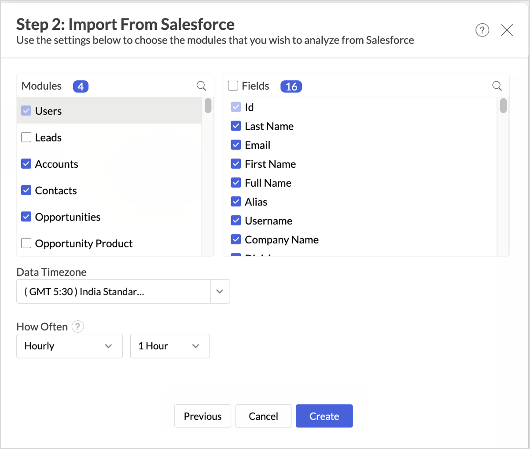Uncheck the Full Name field checkbox
This screenshot has width=530, height=449.
tap(236, 183)
